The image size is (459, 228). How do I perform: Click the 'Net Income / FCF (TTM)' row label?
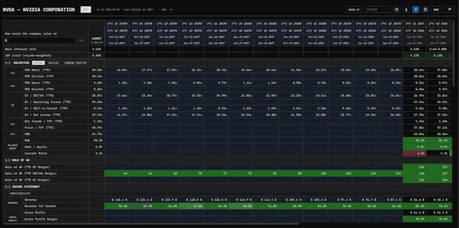[44, 121]
